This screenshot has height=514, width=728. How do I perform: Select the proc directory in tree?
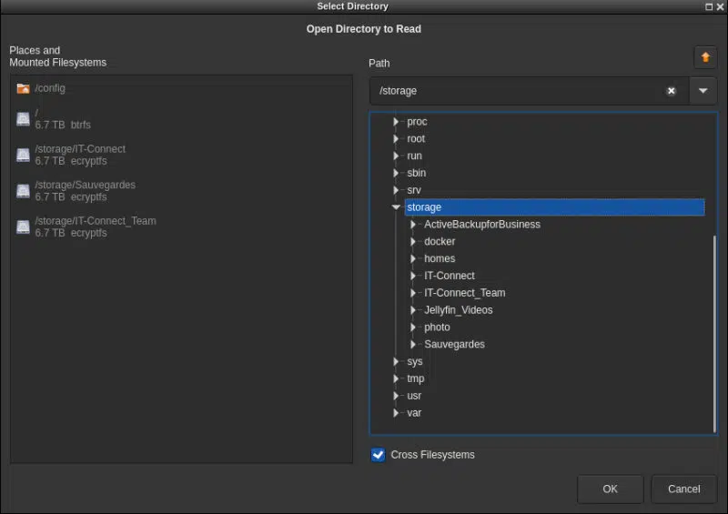[x=417, y=122]
